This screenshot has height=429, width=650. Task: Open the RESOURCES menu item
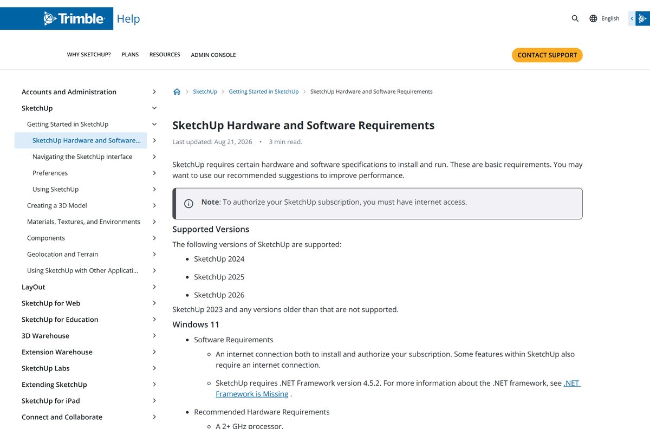[165, 55]
